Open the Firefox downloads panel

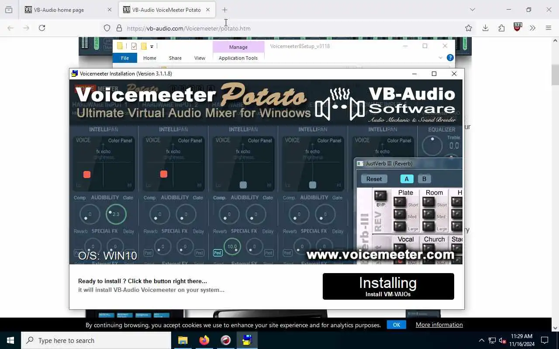[485, 28]
